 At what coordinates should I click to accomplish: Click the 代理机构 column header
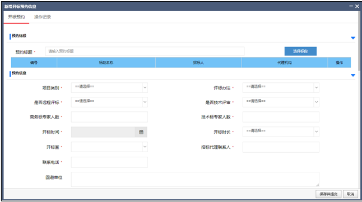285,63
